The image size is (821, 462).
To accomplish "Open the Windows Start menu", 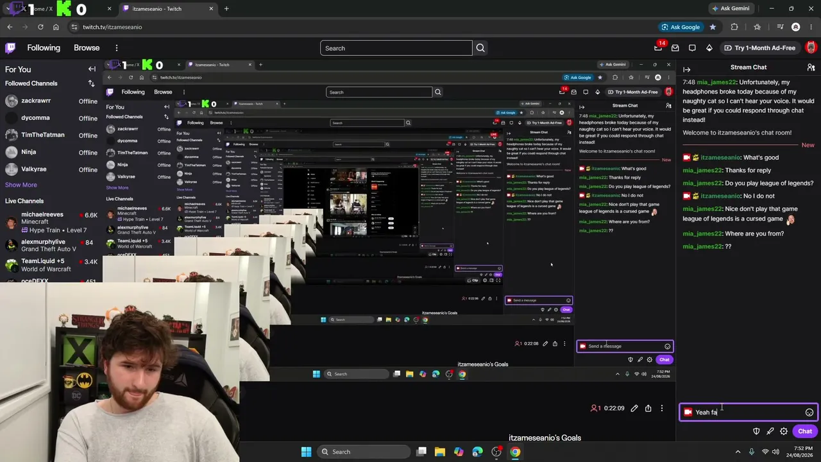I will (306, 452).
